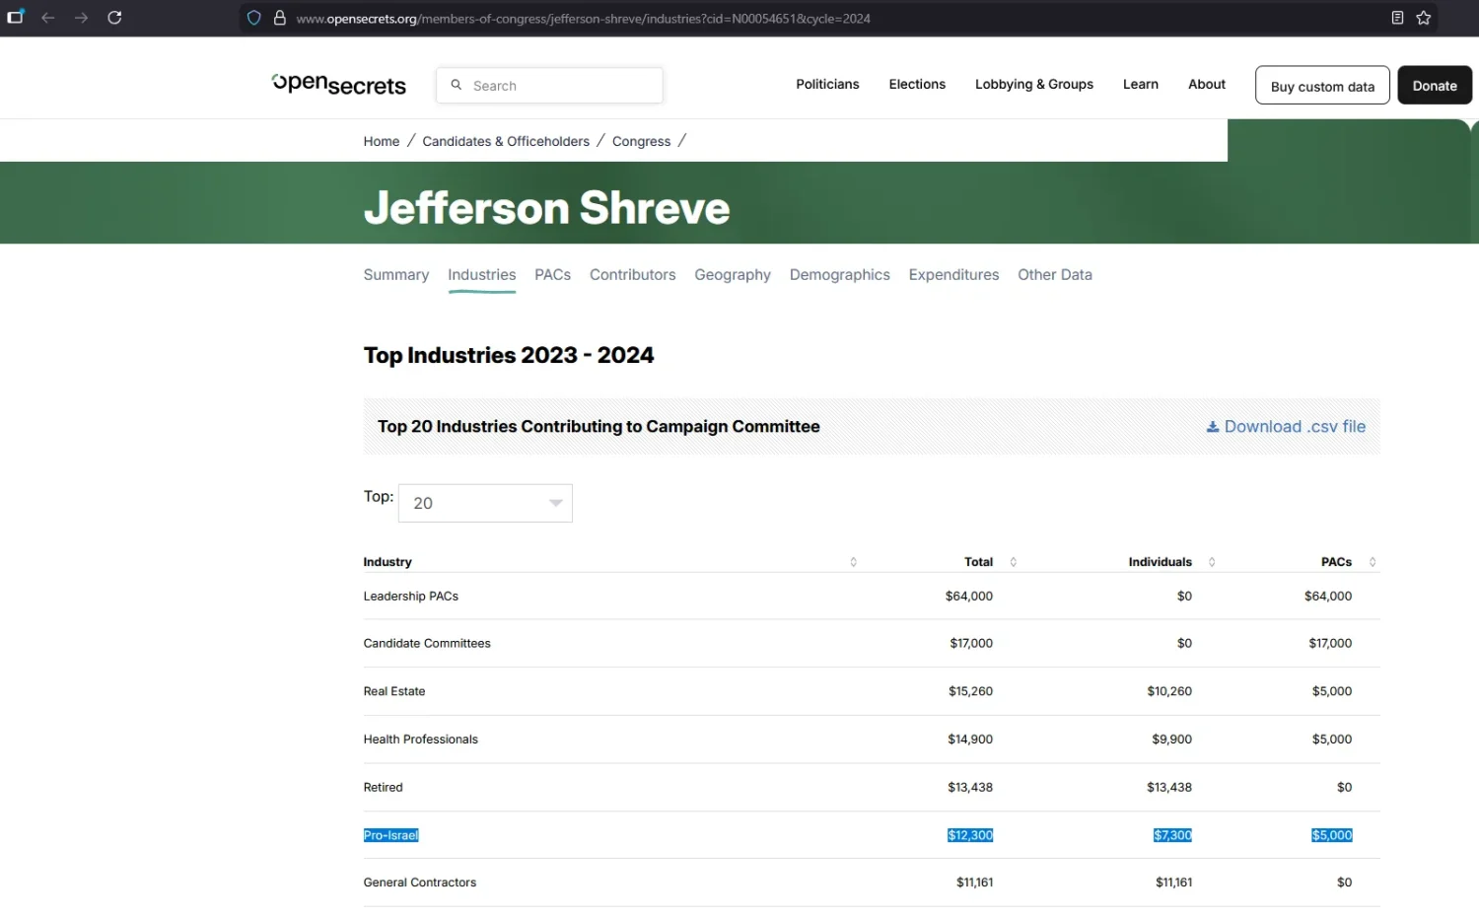The height and width of the screenshot is (917, 1479).
Task: Open the Politicians nav menu
Action: click(827, 85)
